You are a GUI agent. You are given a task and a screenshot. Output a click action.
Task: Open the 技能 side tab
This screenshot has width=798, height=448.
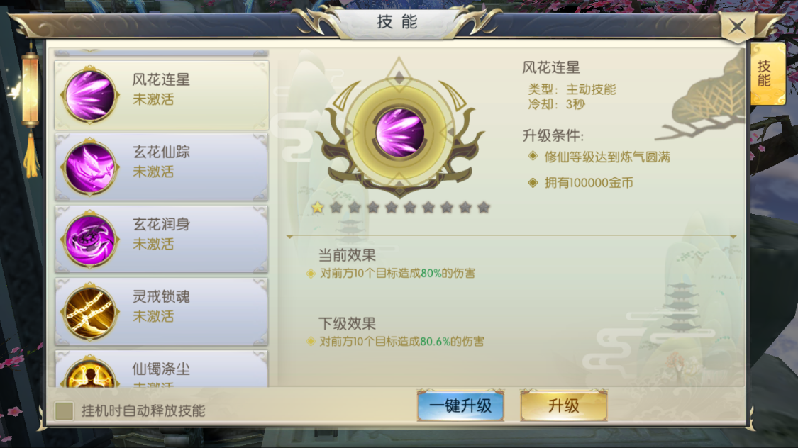[x=767, y=74]
